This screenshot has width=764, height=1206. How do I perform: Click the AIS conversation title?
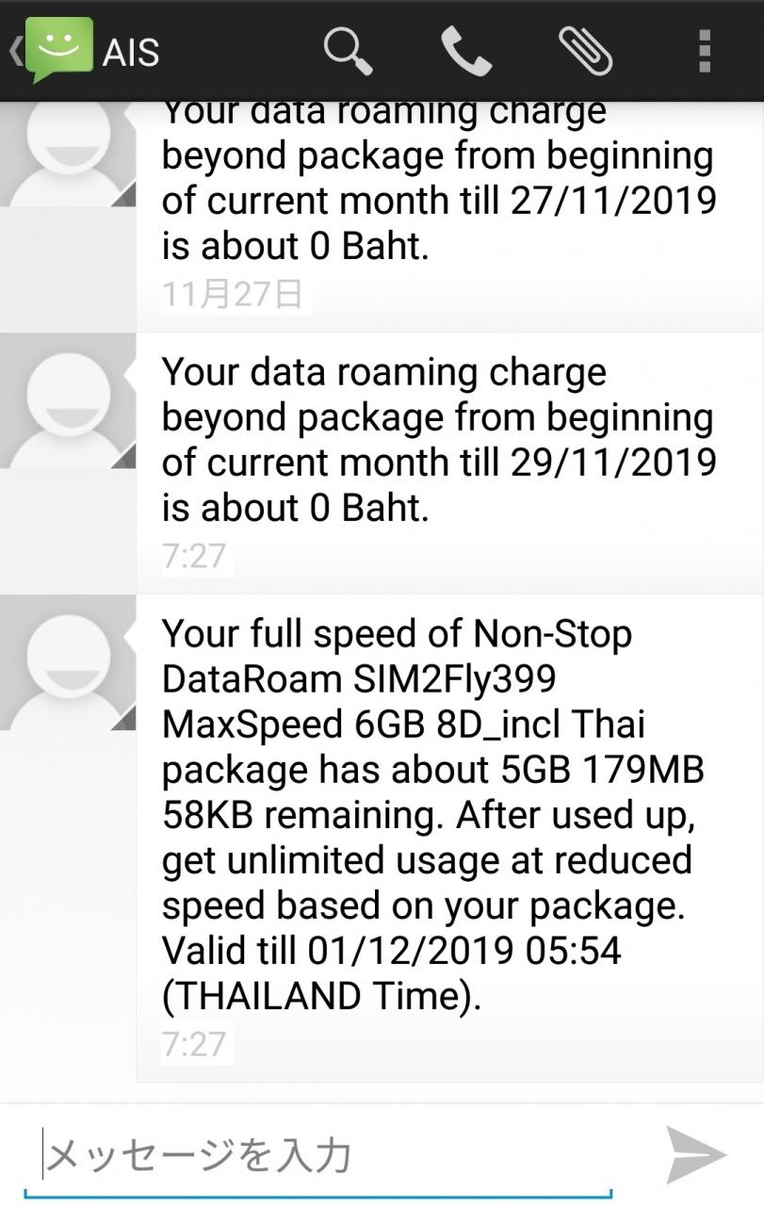pyautogui.click(x=131, y=52)
